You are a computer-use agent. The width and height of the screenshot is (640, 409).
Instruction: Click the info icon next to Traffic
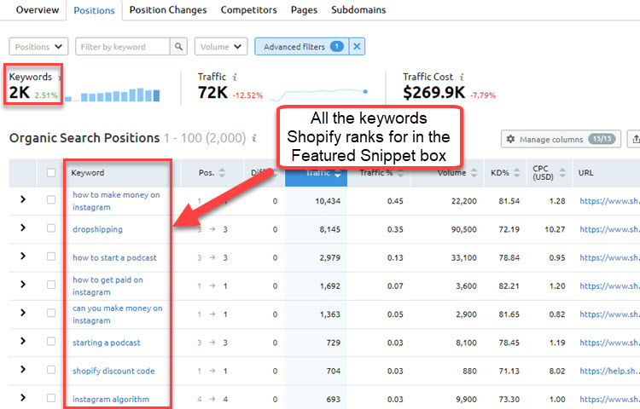click(x=235, y=77)
